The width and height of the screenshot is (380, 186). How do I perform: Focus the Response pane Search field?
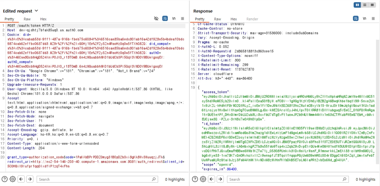(288, 179)
